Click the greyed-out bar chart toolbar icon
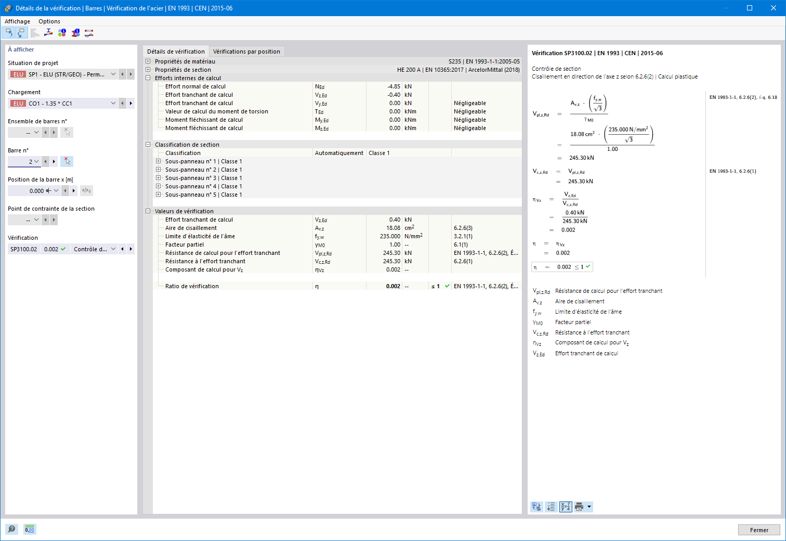Viewport: 786px width, 541px height. coord(35,33)
